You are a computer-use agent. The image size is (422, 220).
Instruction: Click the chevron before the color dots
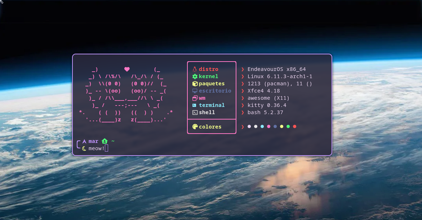[x=243, y=127]
